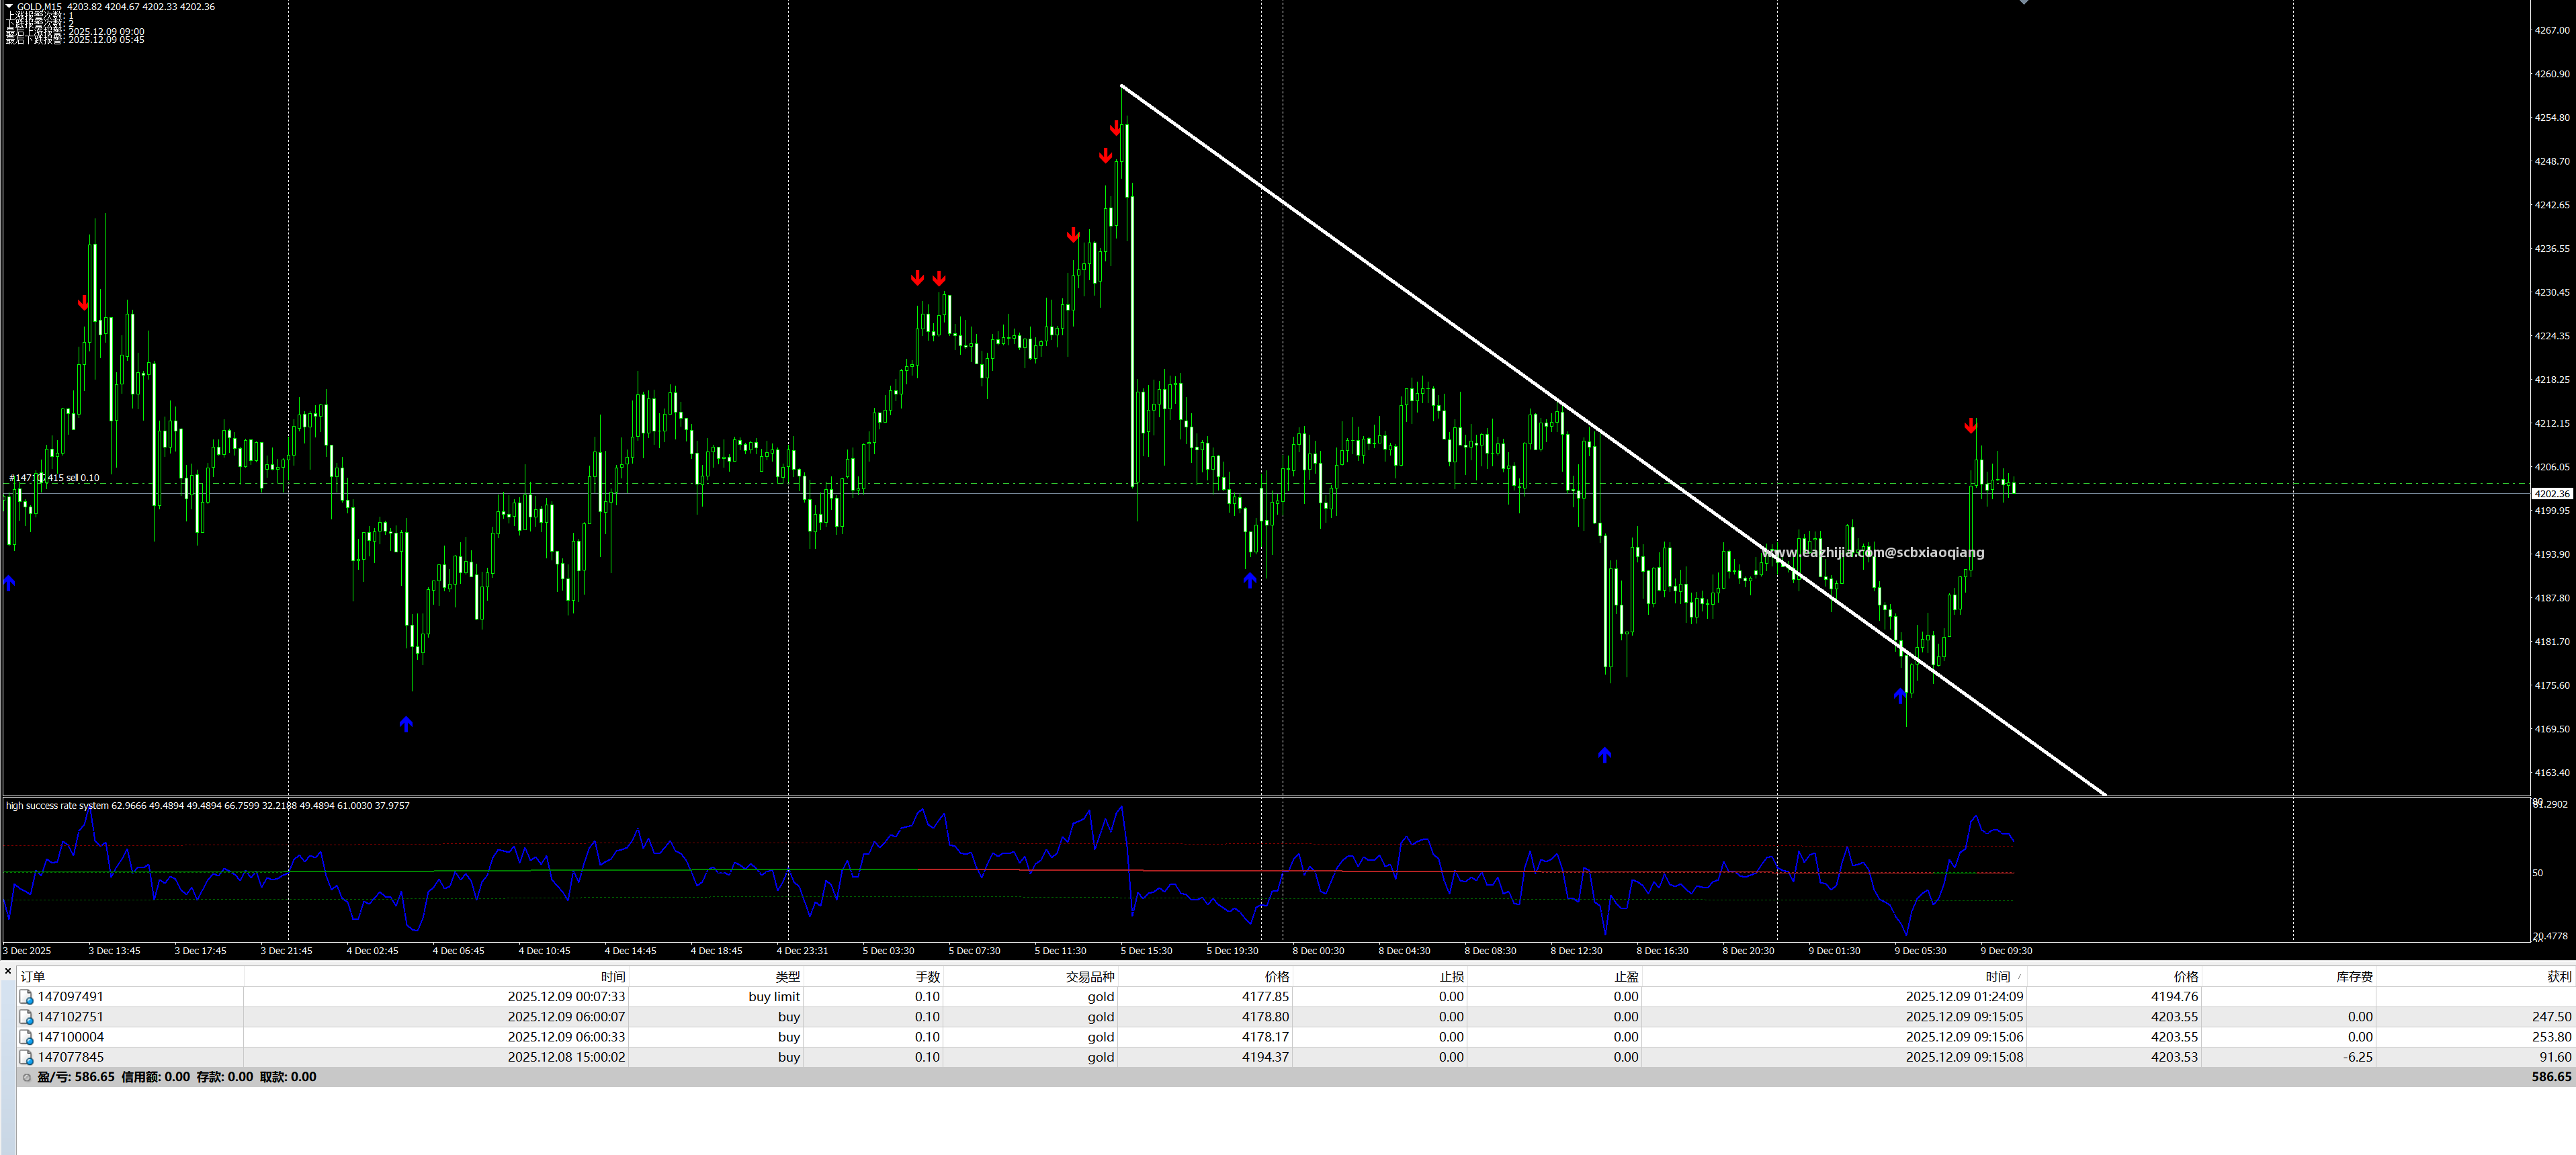Select order icon for ticket 147097491
Viewport: 2576px width, 1155px height.
point(27,997)
